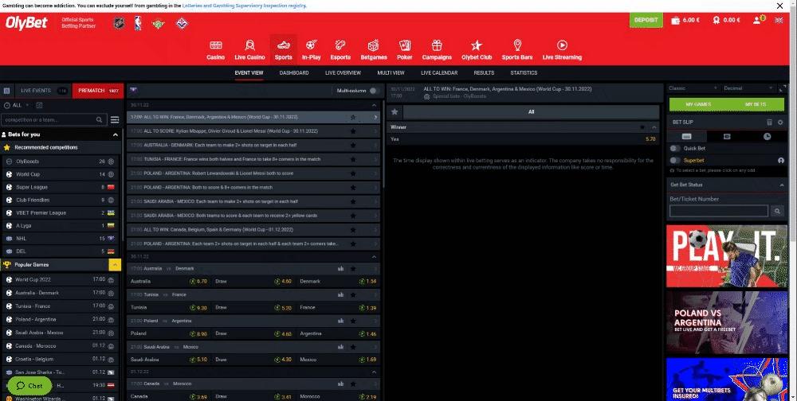The height and width of the screenshot is (401, 797).
Task: Open the ALL time filter dropdown
Action: [17, 105]
